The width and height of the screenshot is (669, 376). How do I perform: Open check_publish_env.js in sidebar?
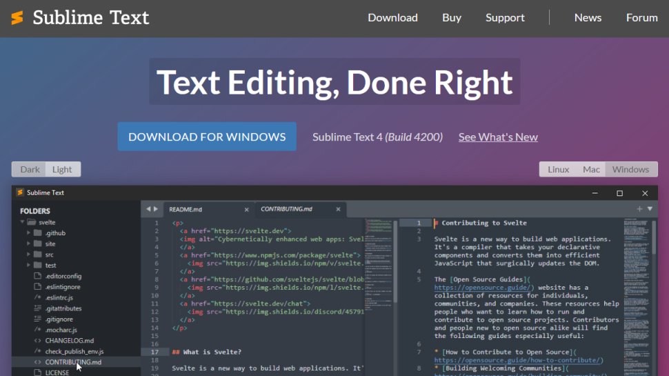74,351
